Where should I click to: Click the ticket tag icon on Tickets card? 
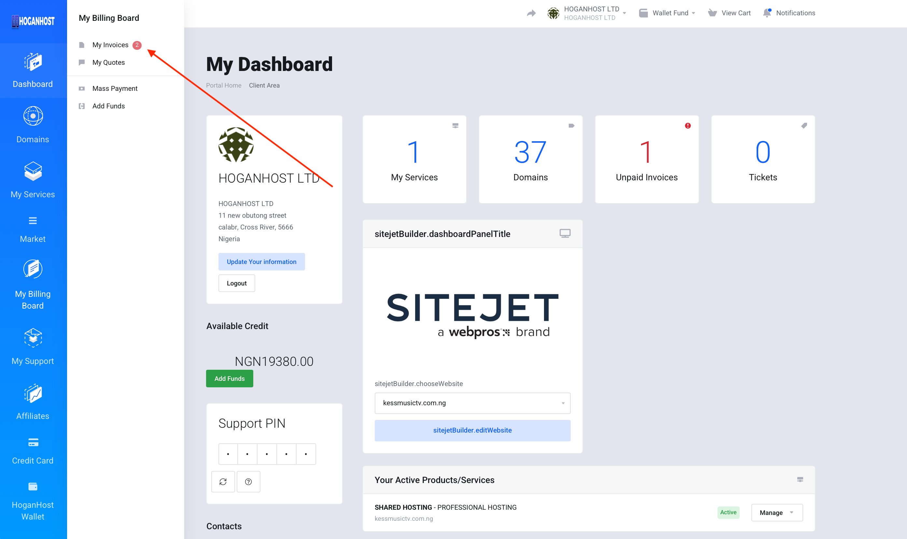[x=804, y=126]
